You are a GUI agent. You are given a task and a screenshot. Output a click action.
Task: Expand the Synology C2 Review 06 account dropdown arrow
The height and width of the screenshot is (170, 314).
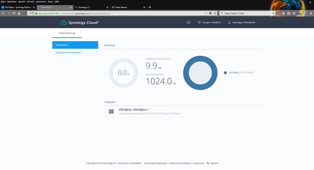(x=258, y=22)
